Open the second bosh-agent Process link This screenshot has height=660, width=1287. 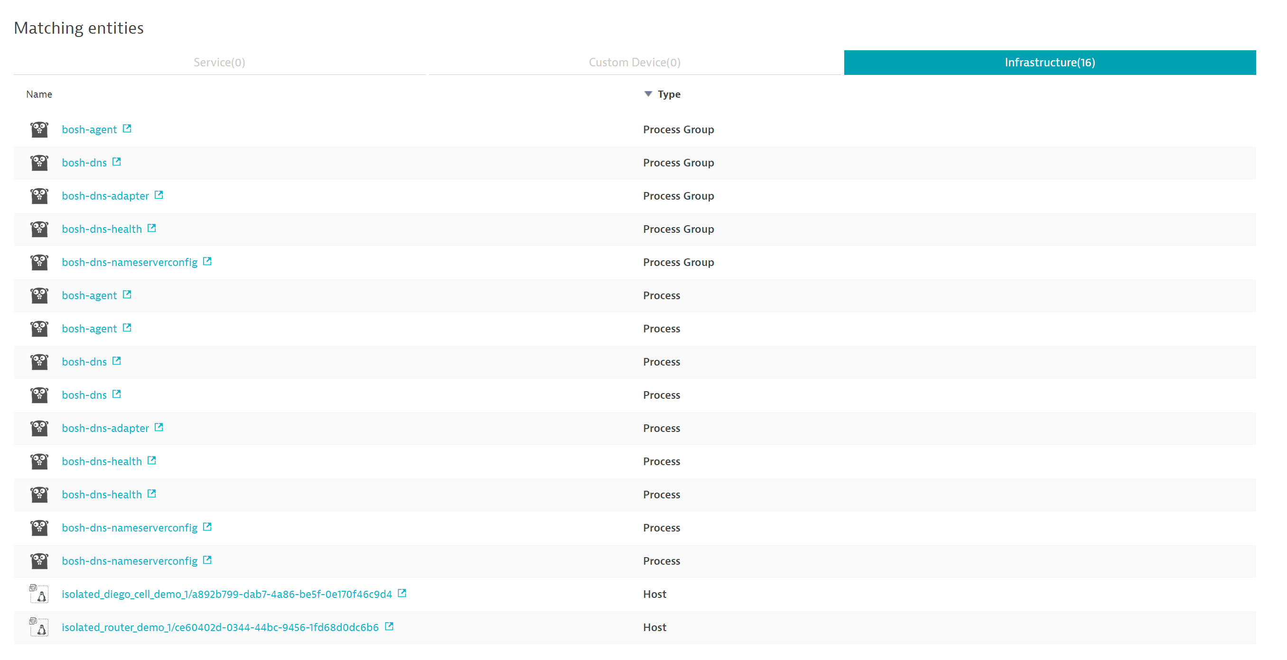click(89, 329)
